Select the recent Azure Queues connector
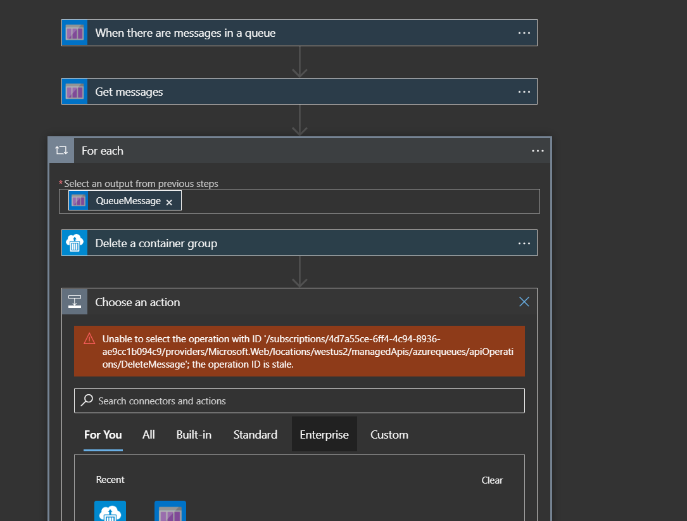 pos(170,511)
